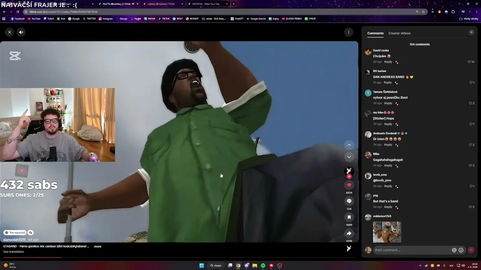Open David csoka's profile avatar

tap(368, 52)
